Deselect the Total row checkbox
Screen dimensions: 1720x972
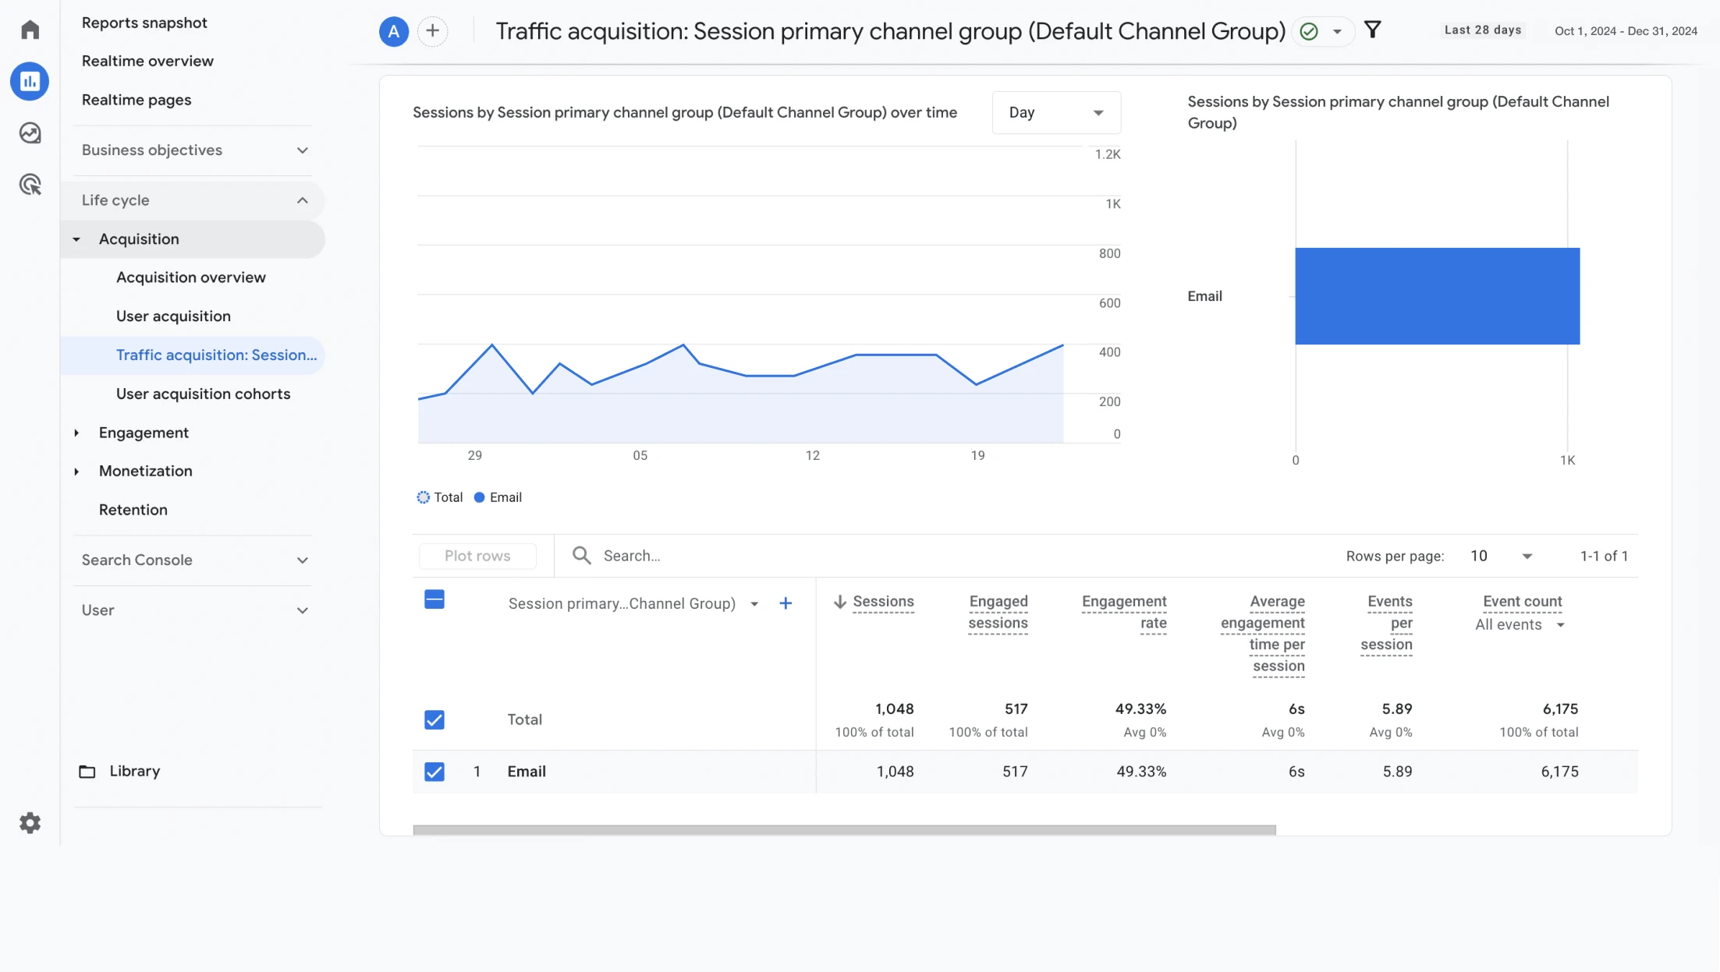click(x=434, y=719)
